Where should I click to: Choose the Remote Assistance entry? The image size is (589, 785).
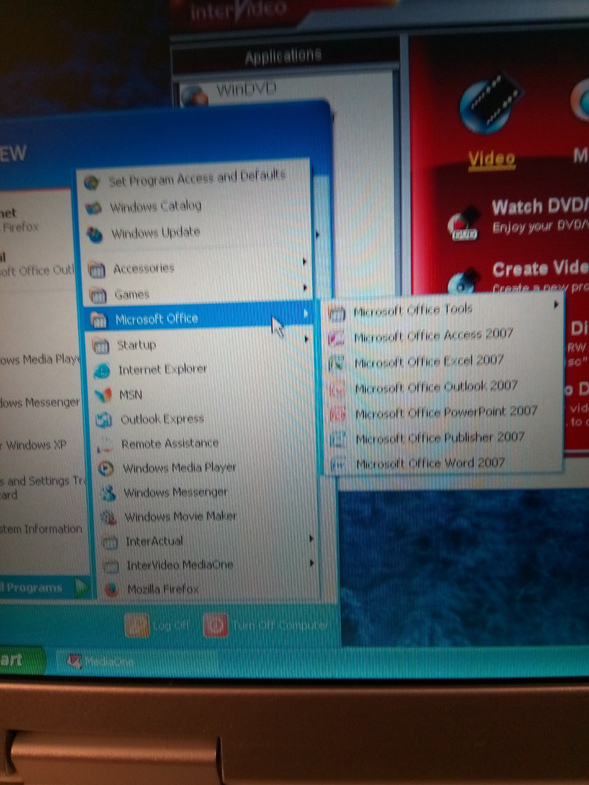pos(206,444)
